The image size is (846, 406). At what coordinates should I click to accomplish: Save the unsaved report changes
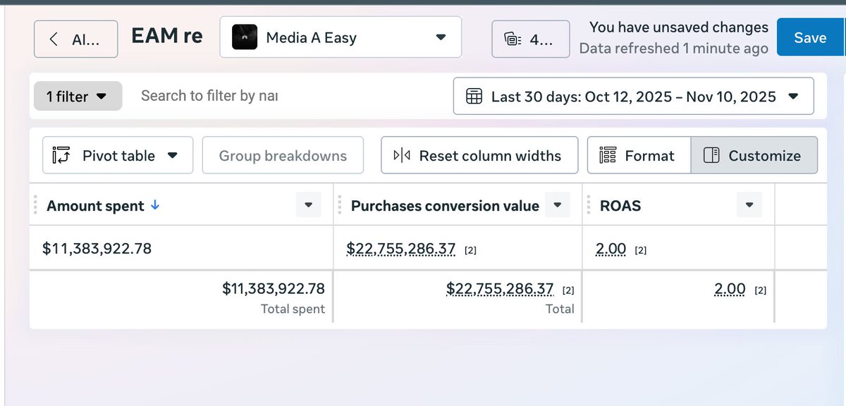[809, 38]
